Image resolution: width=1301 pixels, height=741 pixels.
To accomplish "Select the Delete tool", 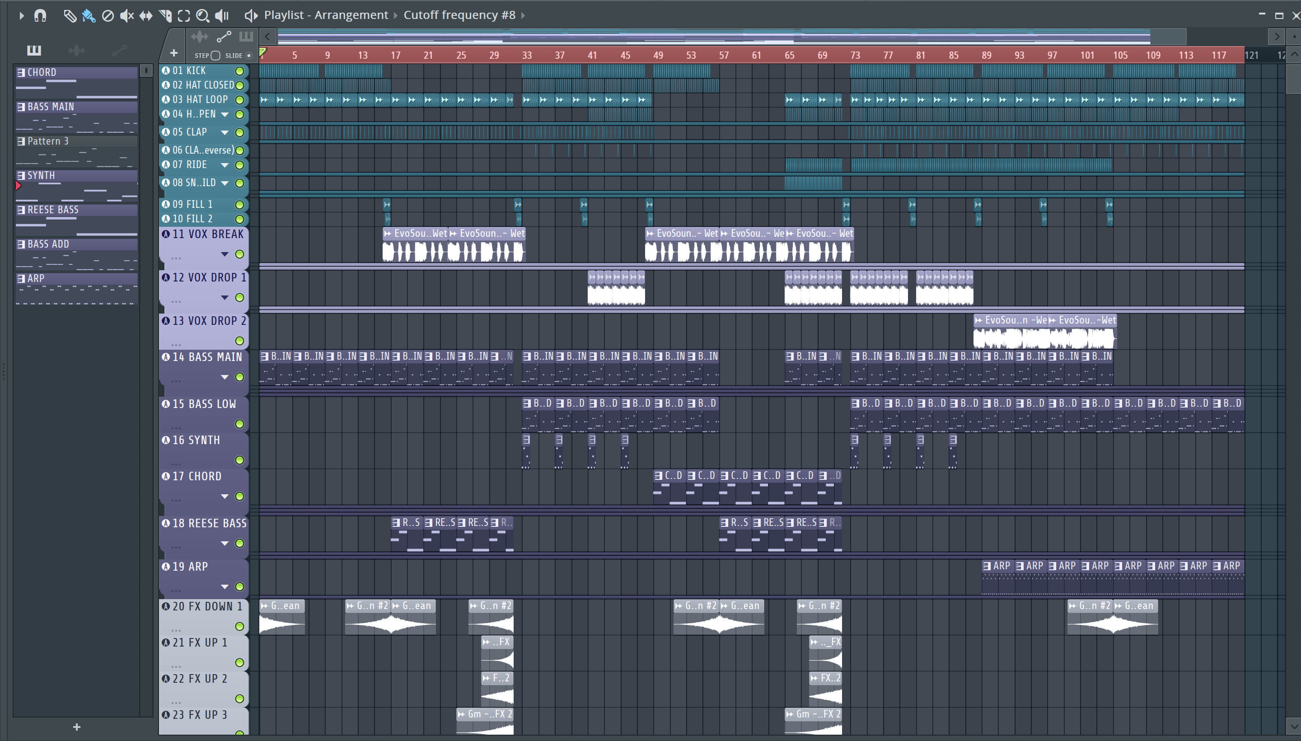I will click(108, 16).
